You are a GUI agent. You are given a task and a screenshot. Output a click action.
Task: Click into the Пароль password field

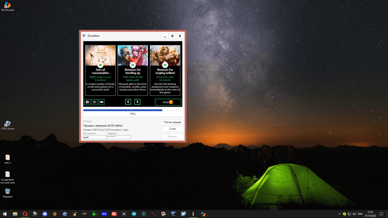click(119, 137)
